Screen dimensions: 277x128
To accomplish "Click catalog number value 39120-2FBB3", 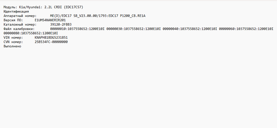I will (x=61, y=24).
